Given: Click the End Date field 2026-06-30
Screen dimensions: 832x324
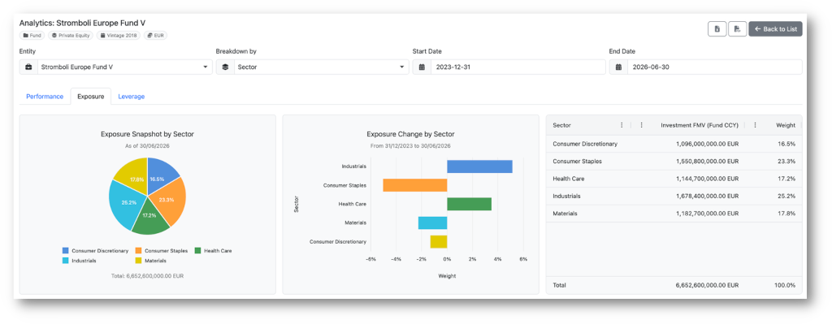Looking at the screenshot, I should [x=715, y=67].
